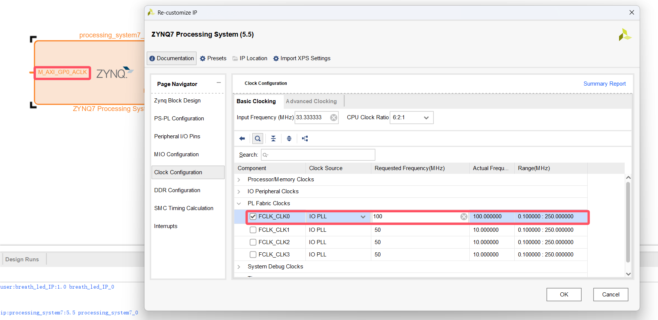Open the MIO Configuration page
The height and width of the screenshot is (320, 658).
tap(176, 154)
